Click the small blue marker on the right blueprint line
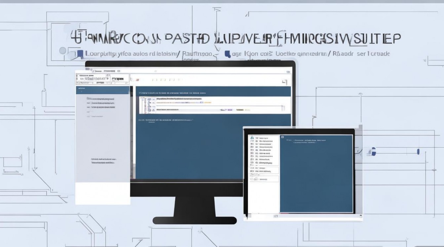 click(x=418, y=151)
